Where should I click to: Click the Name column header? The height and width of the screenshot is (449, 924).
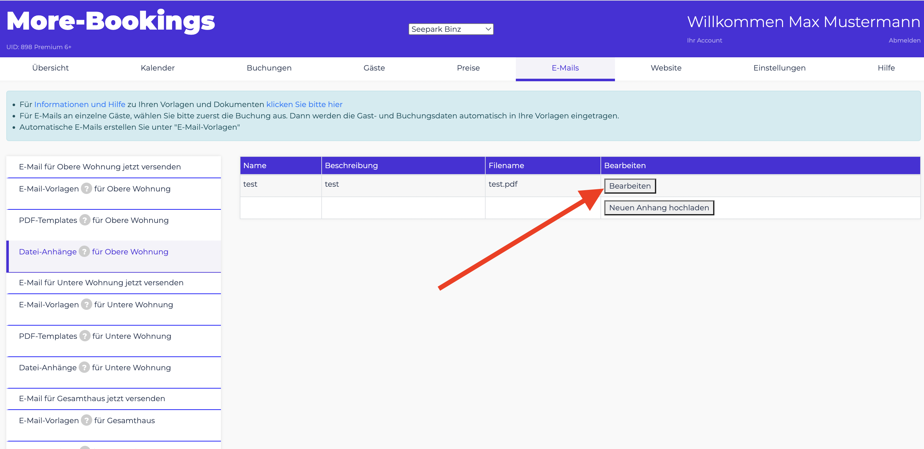[x=281, y=165]
